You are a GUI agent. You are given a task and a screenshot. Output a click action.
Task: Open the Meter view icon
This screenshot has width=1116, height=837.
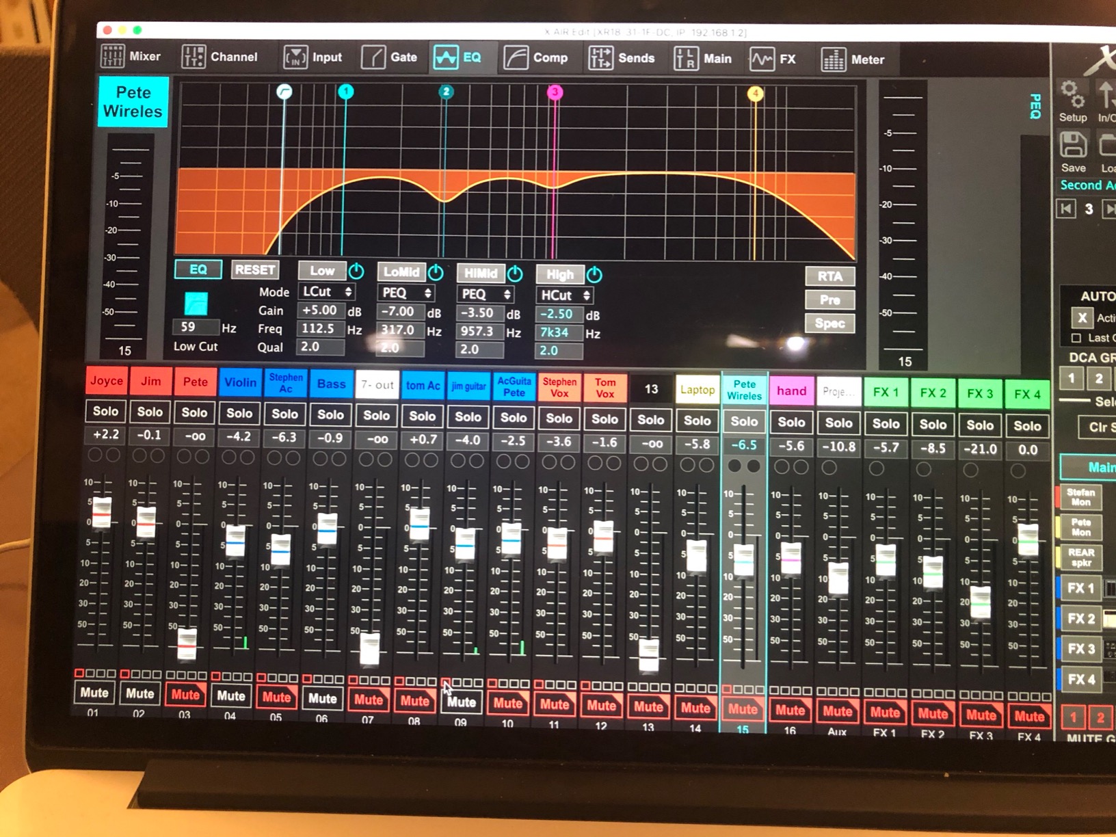pyautogui.click(x=834, y=59)
